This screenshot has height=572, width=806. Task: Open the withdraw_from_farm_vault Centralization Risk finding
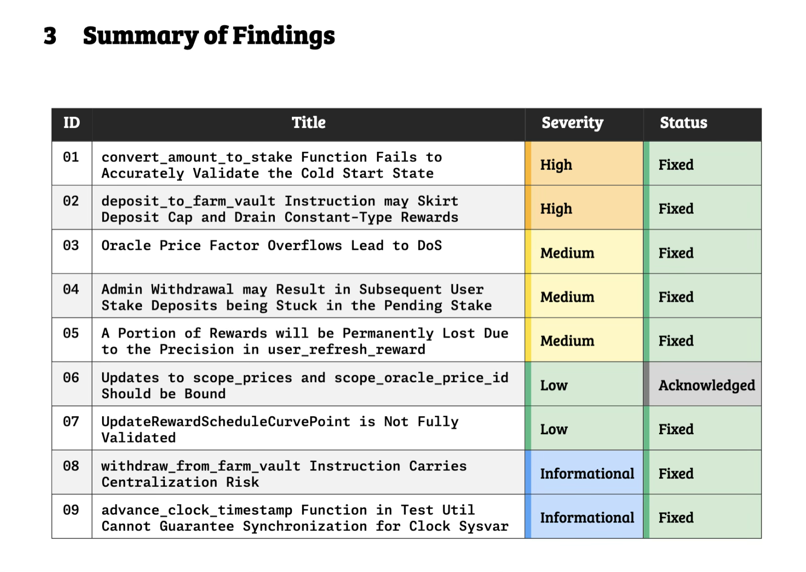click(x=284, y=474)
